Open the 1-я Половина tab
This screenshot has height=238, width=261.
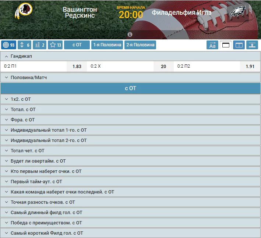(x=107, y=45)
